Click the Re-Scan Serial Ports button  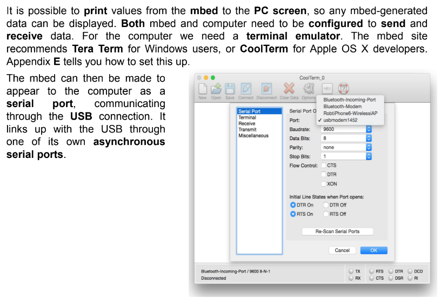coord(337,231)
